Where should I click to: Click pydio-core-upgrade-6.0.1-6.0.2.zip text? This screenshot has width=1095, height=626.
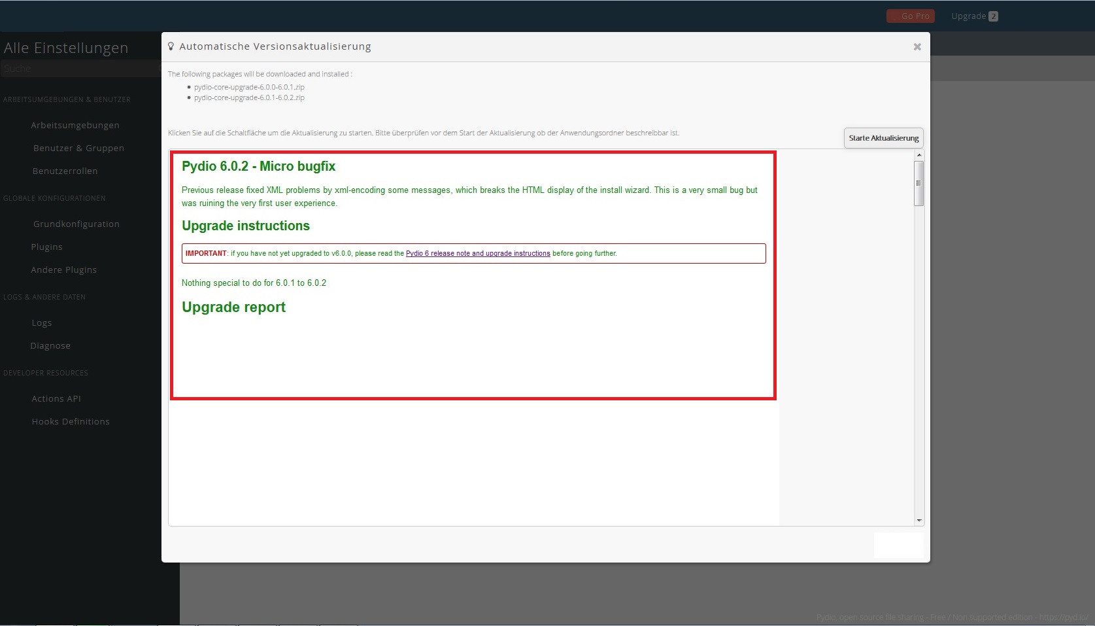tap(249, 97)
